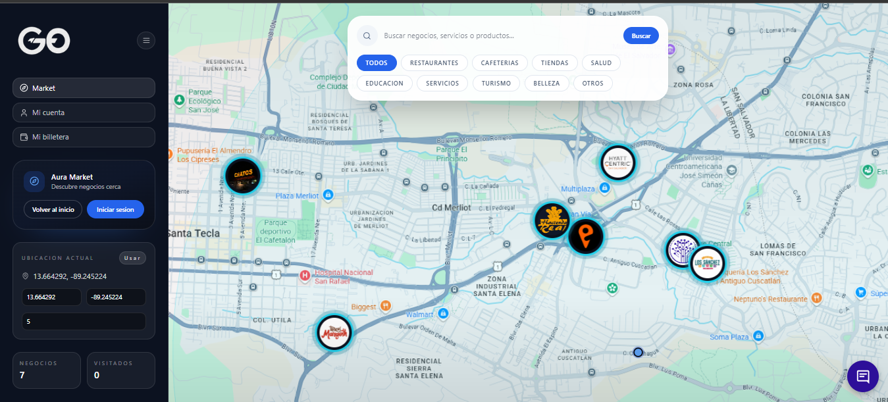Click the Mongolia restaurant map marker
The height and width of the screenshot is (402, 888).
pos(334,332)
